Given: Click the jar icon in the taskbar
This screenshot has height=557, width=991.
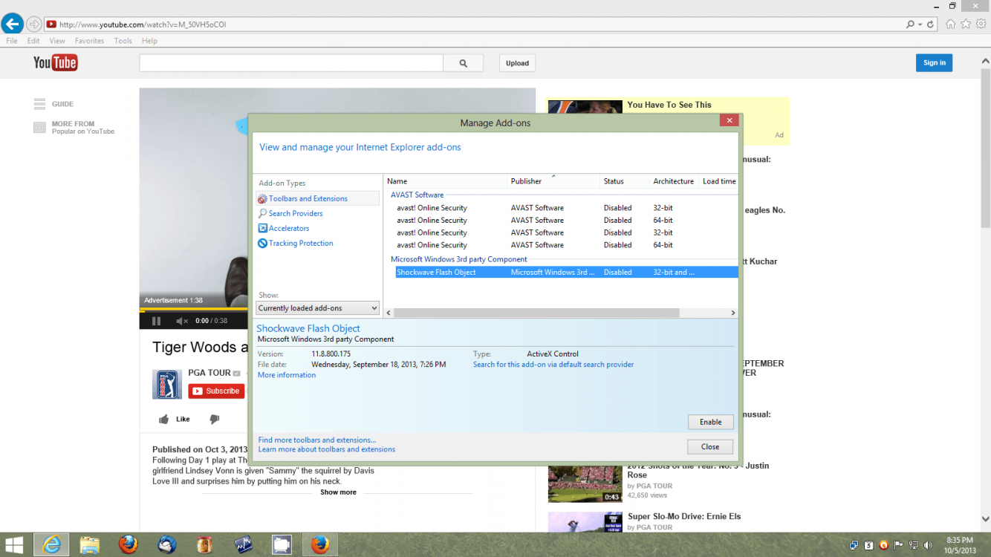Looking at the screenshot, I should 205,545.
